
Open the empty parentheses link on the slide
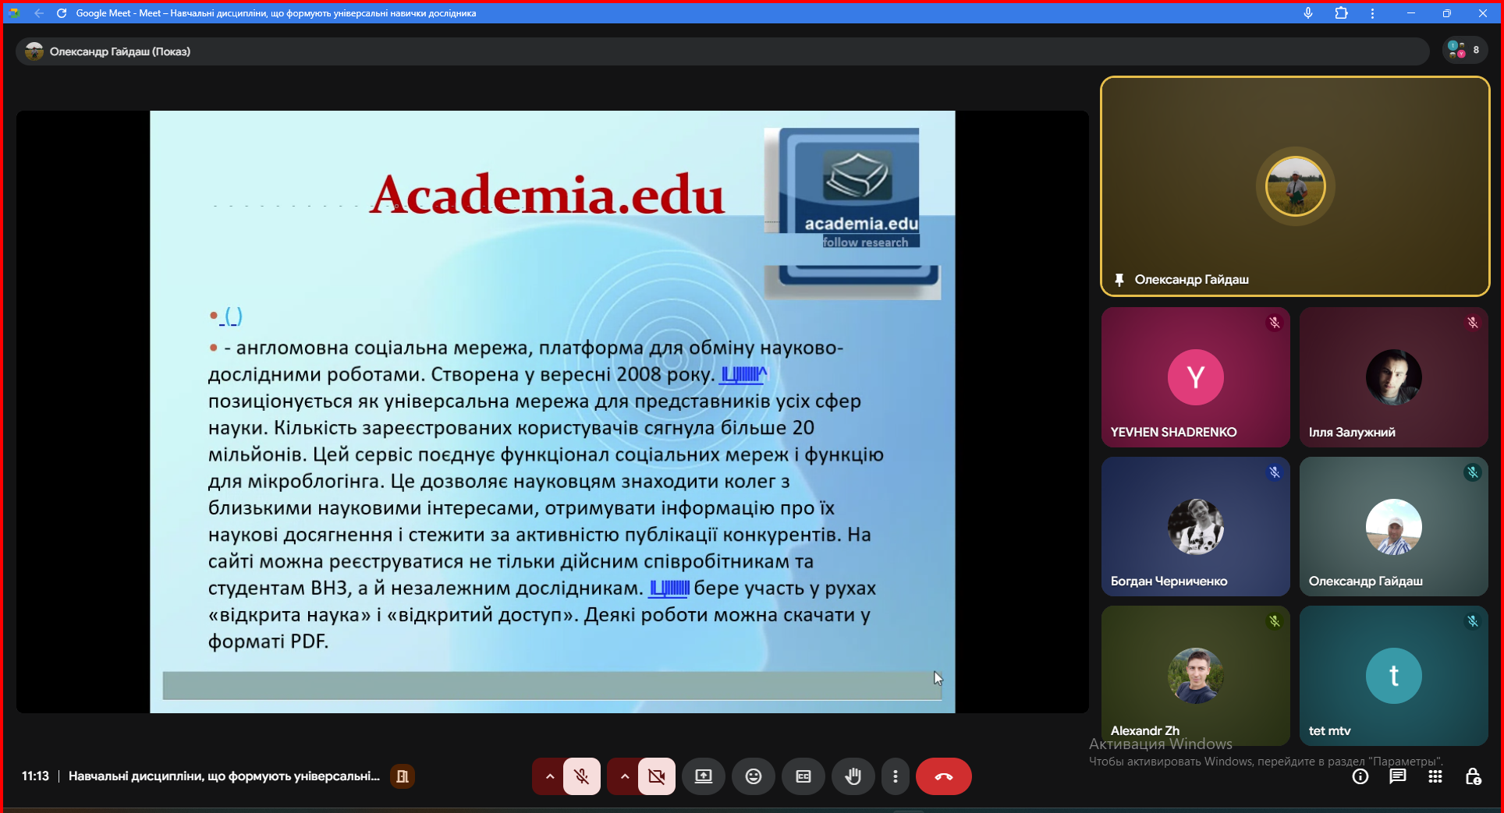pos(232,316)
